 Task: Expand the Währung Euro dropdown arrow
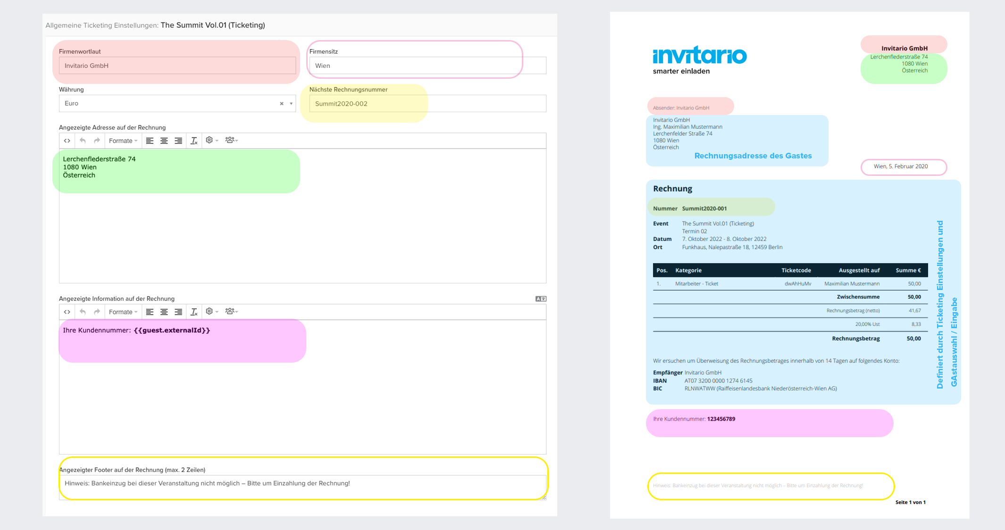coord(291,104)
